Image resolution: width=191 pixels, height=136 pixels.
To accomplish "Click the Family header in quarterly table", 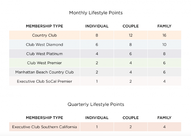I will (164, 118).
